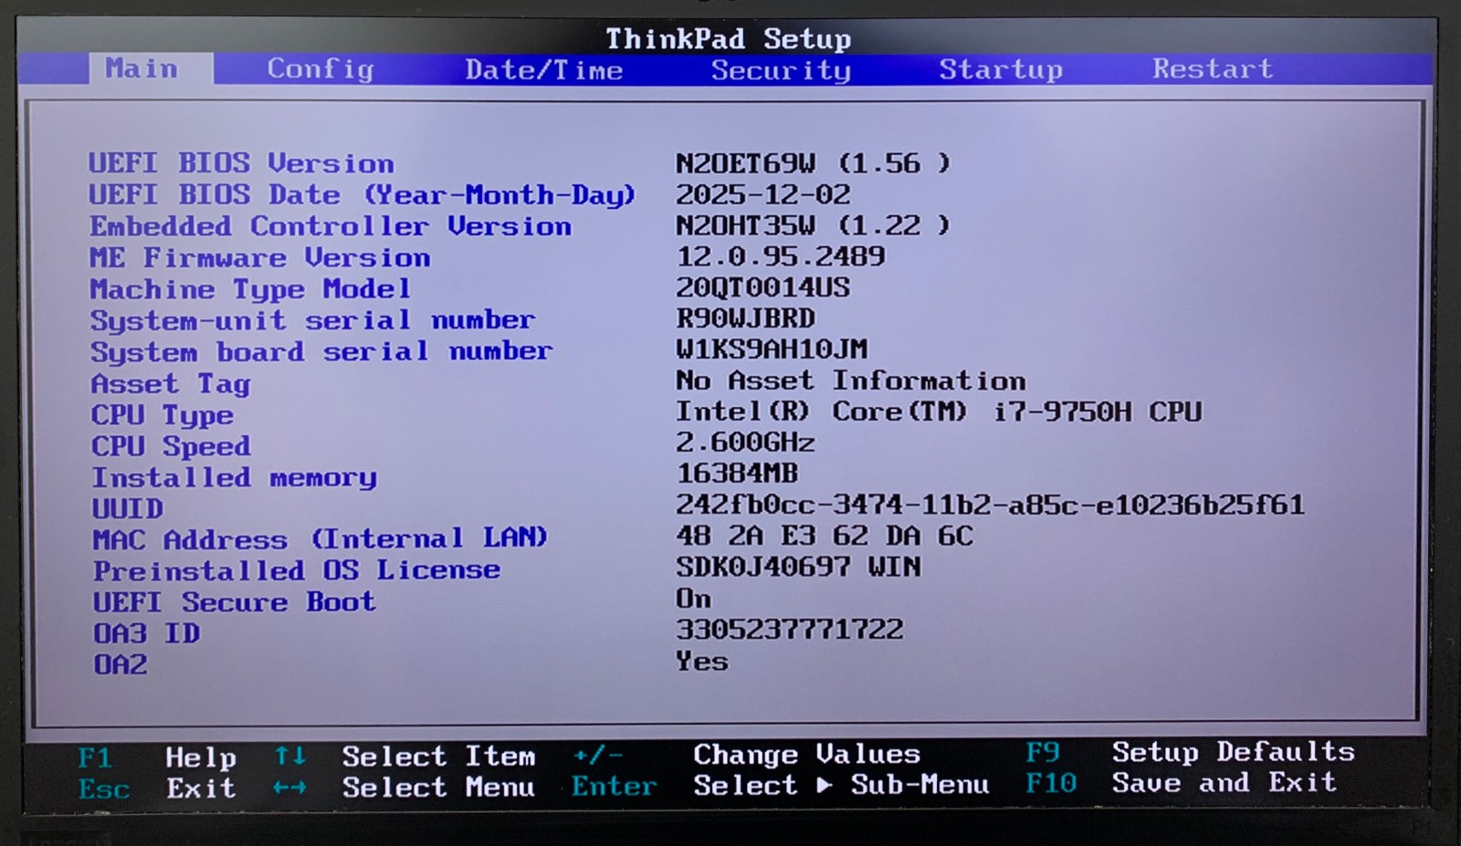Click Embedded Controller Version label
Image resolution: width=1461 pixels, height=846 pixels.
click(x=331, y=226)
